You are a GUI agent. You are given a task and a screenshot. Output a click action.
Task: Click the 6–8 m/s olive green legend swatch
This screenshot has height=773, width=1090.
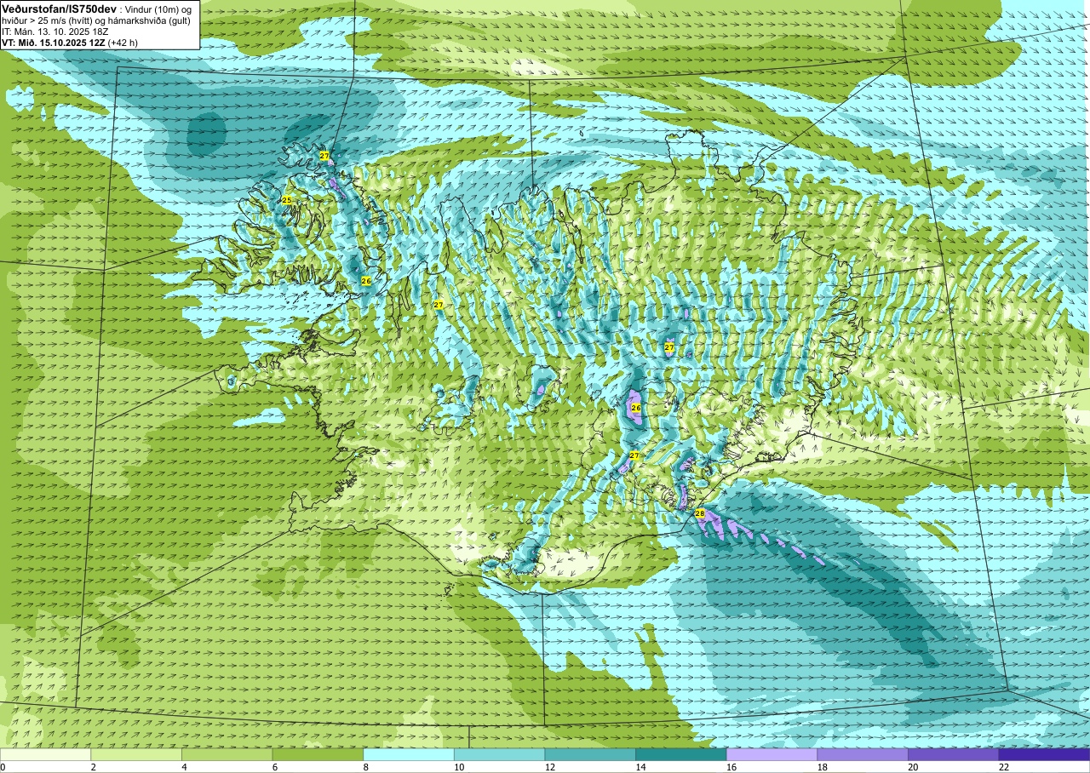click(318, 754)
